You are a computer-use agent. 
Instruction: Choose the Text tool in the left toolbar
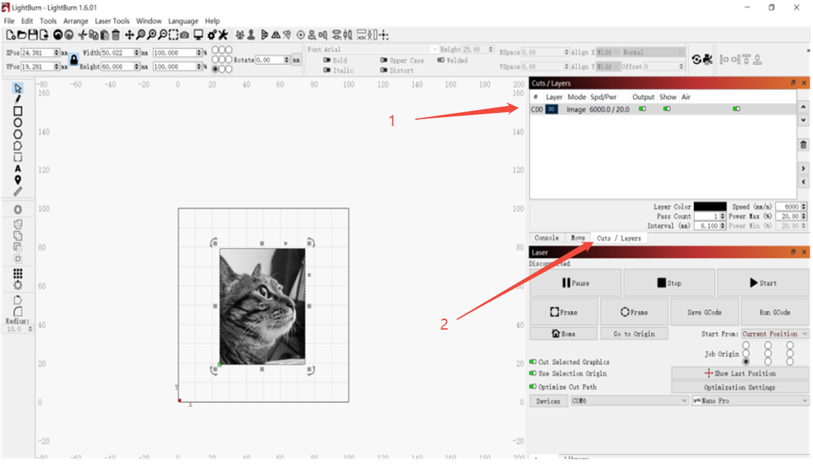(18, 168)
